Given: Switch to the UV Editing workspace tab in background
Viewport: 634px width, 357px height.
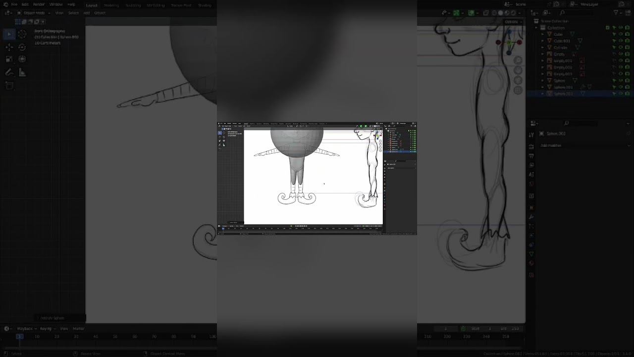Looking at the screenshot, I should pos(156,5).
